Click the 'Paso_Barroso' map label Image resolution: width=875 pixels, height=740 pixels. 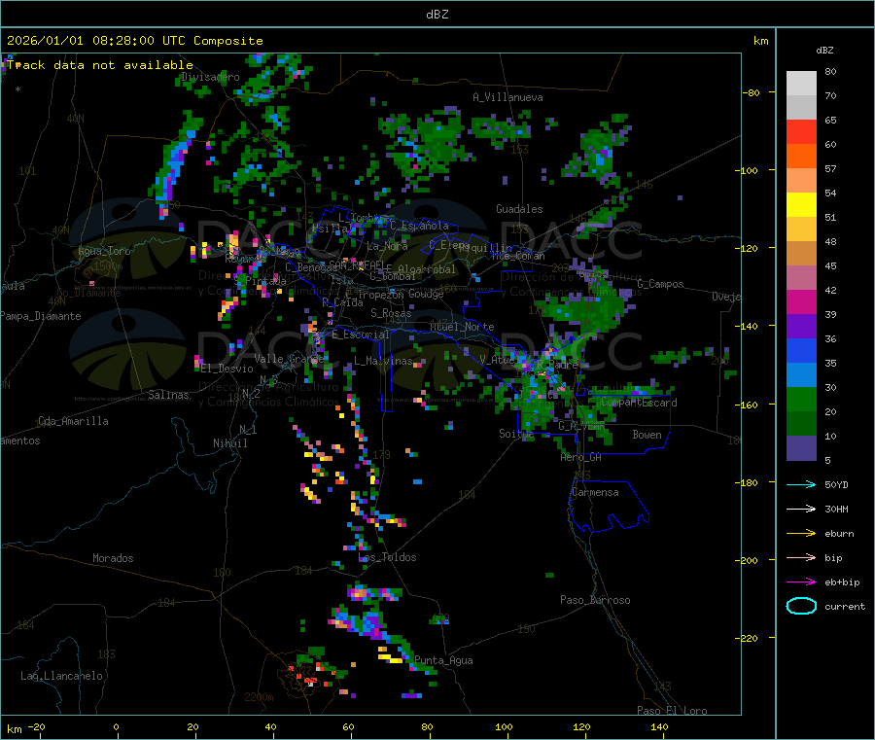(x=595, y=600)
